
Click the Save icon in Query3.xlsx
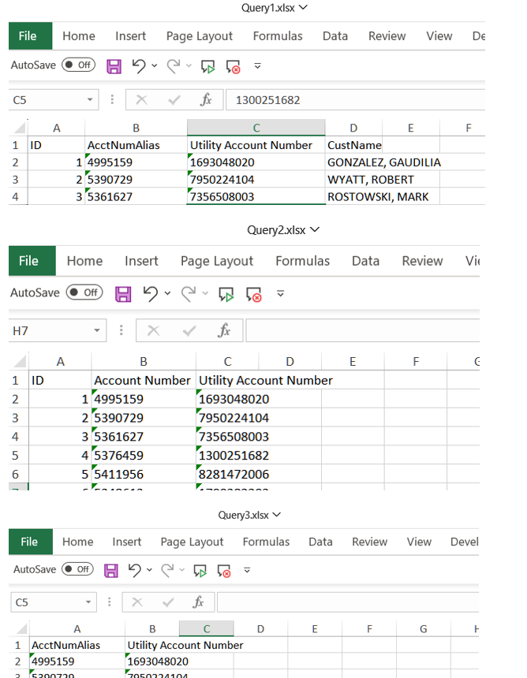coord(111,570)
